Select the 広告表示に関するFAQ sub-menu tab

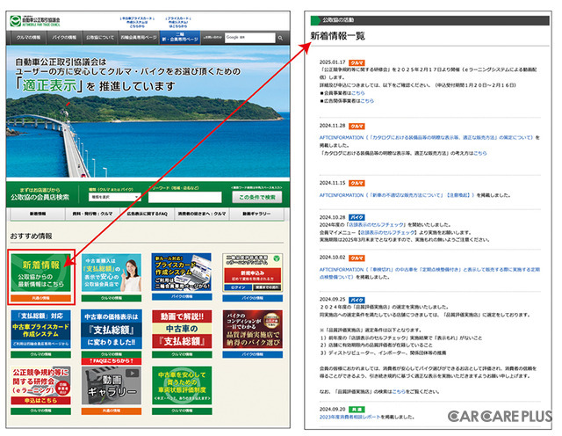coord(147,214)
